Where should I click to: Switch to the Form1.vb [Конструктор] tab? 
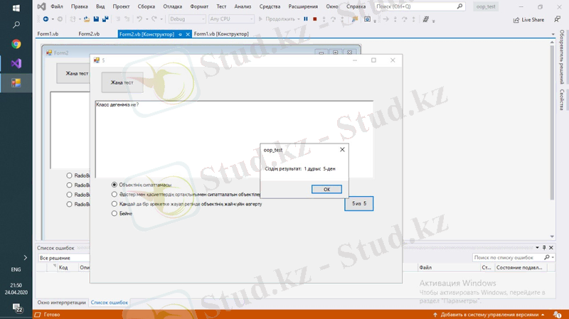pos(221,34)
